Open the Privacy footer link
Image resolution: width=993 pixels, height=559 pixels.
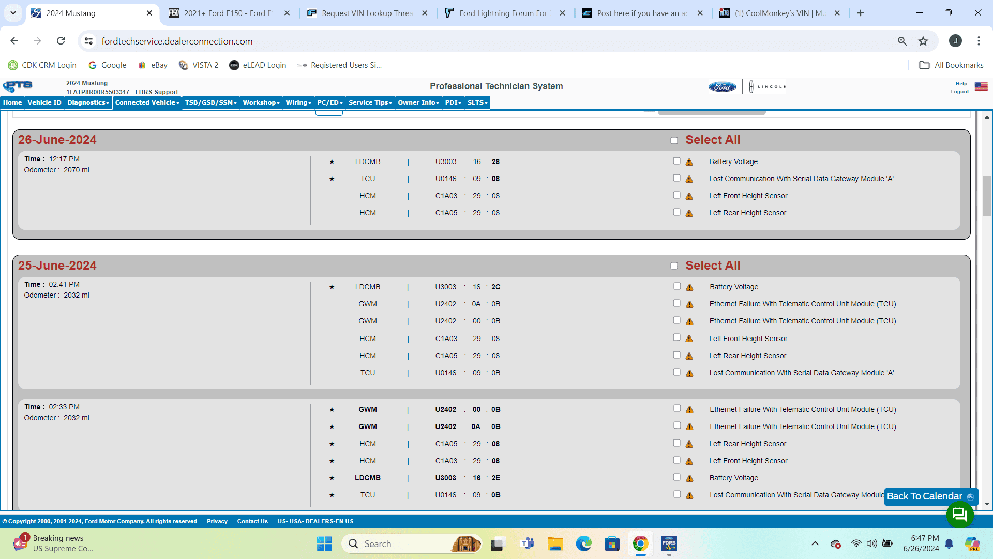tap(217, 521)
